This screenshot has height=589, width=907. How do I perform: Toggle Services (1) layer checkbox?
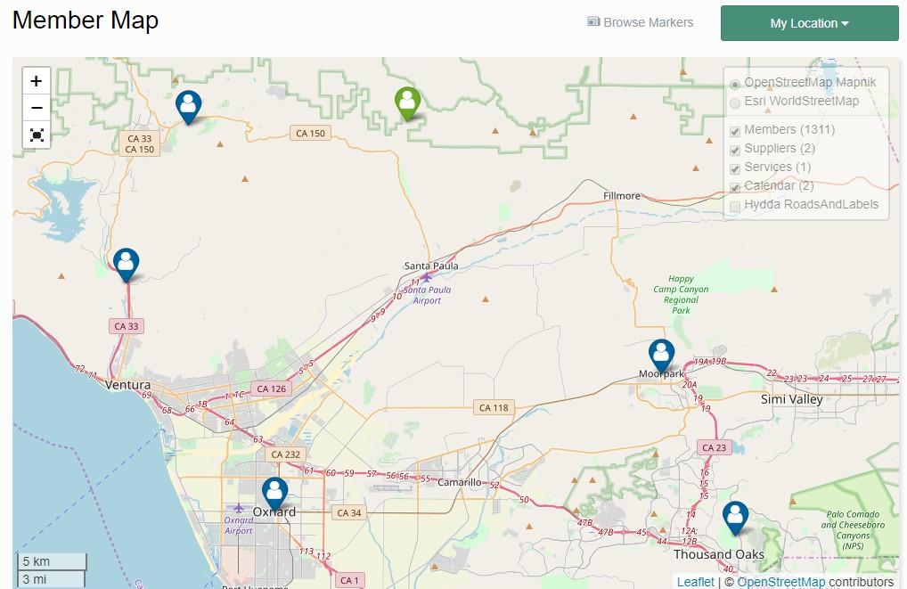pyautogui.click(x=735, y=169)
